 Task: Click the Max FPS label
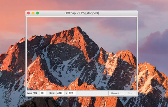click(x=32, y=93)
